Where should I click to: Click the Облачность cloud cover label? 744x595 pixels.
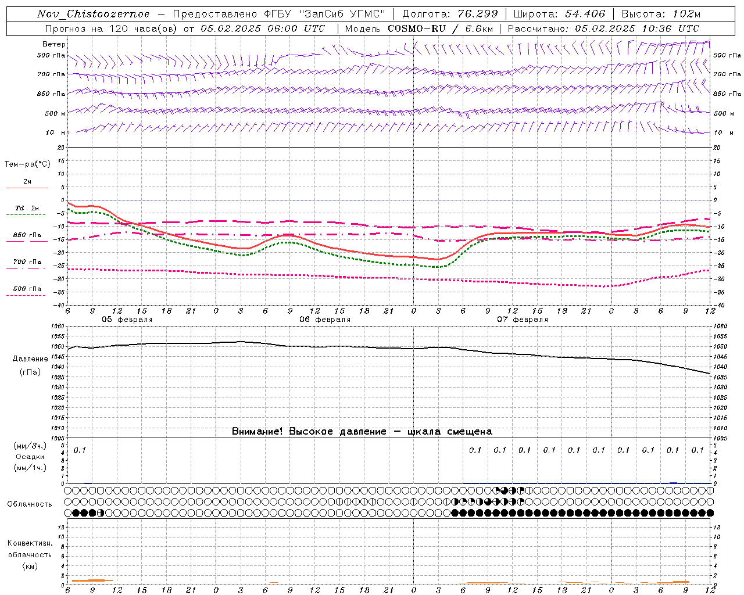[x=30, y=504]
